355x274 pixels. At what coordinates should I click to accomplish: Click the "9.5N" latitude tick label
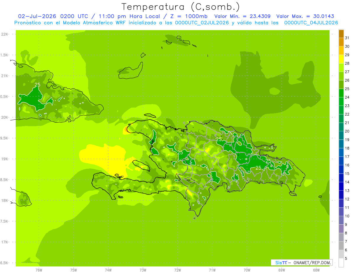(x=4, y=138)
